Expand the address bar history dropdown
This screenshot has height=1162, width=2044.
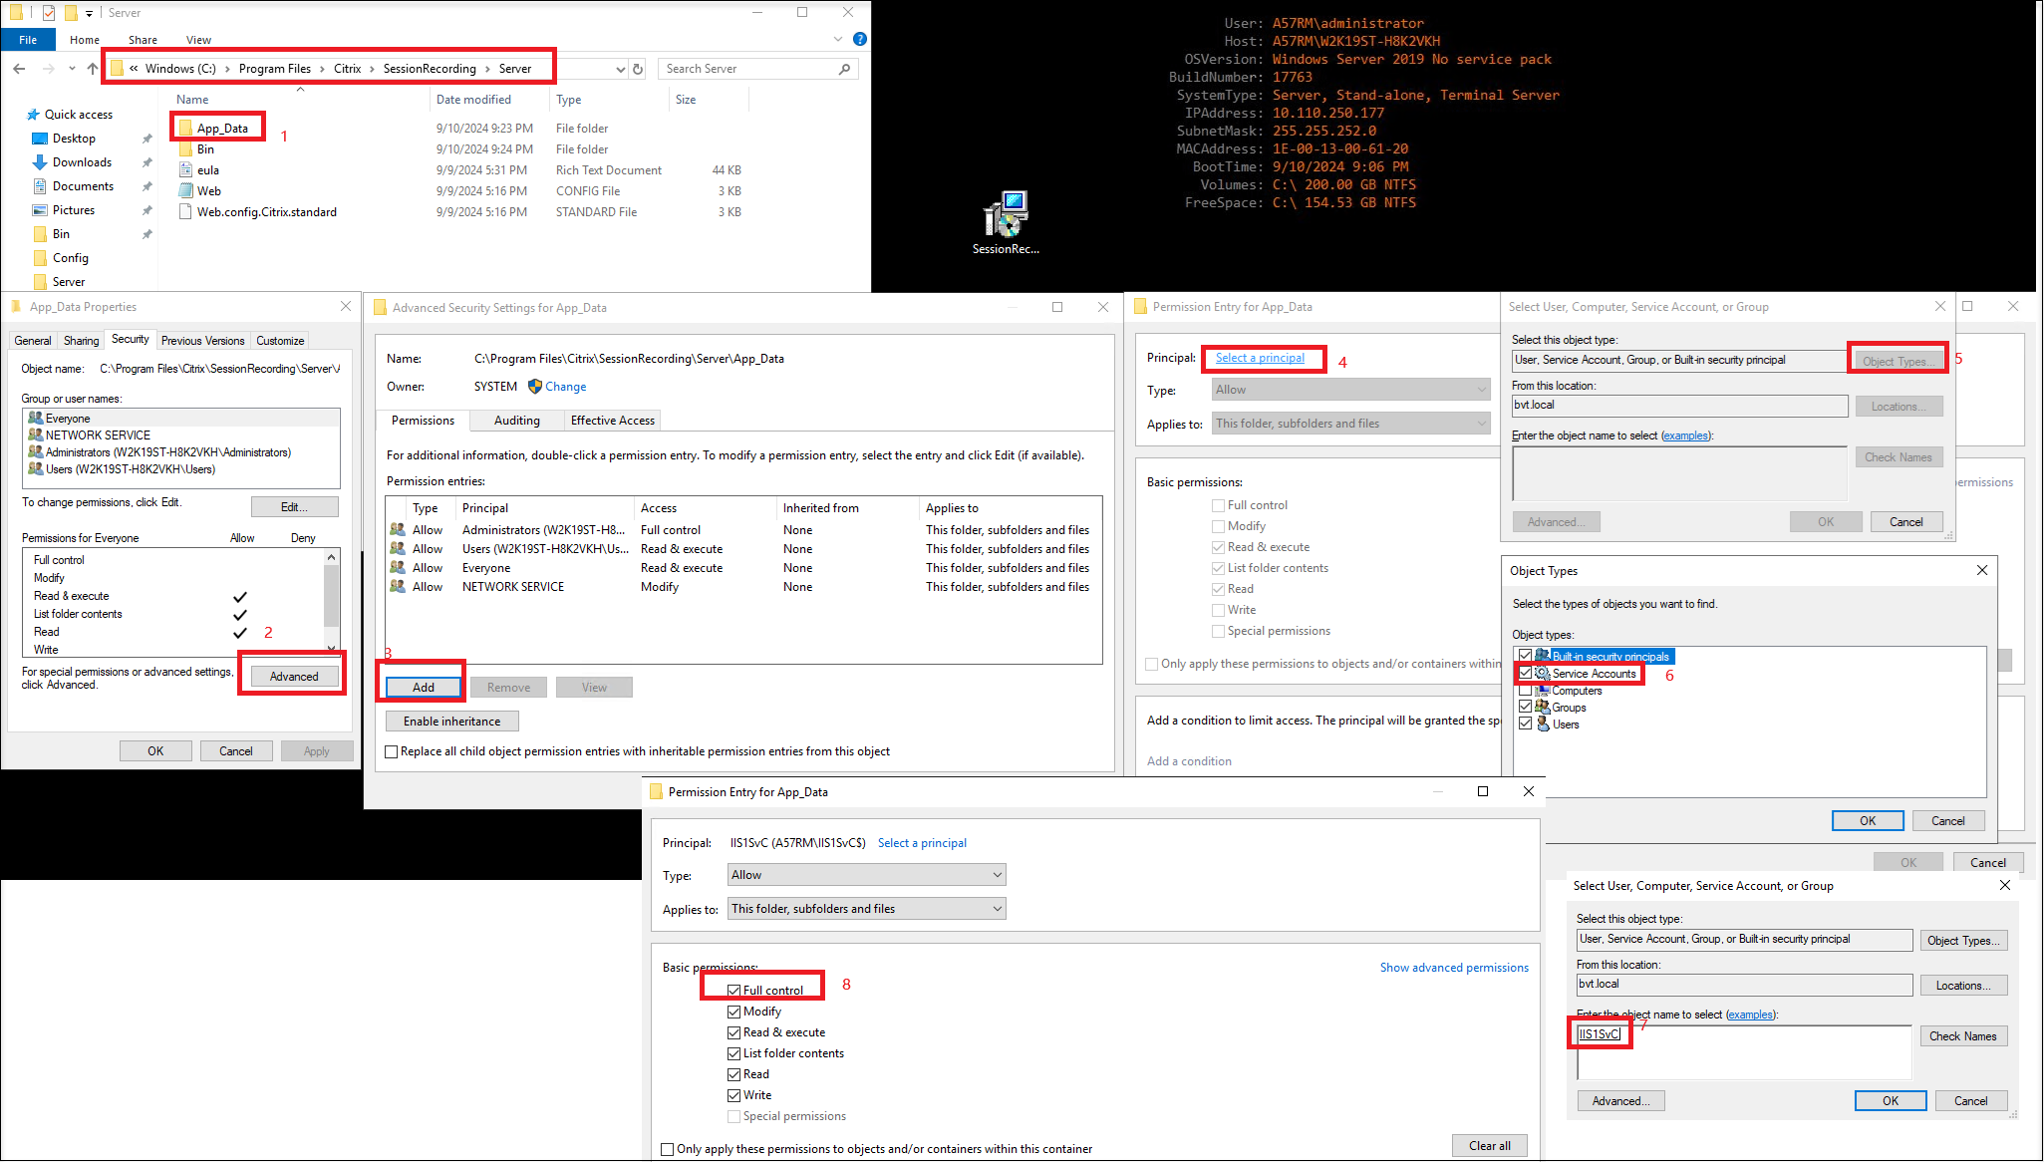tap(623, 69)
